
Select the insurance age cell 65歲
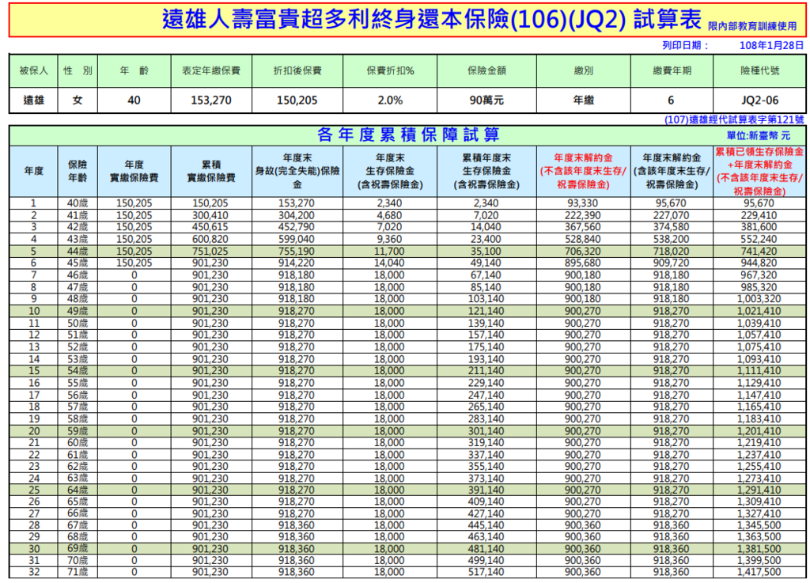(x=78, y=502)
